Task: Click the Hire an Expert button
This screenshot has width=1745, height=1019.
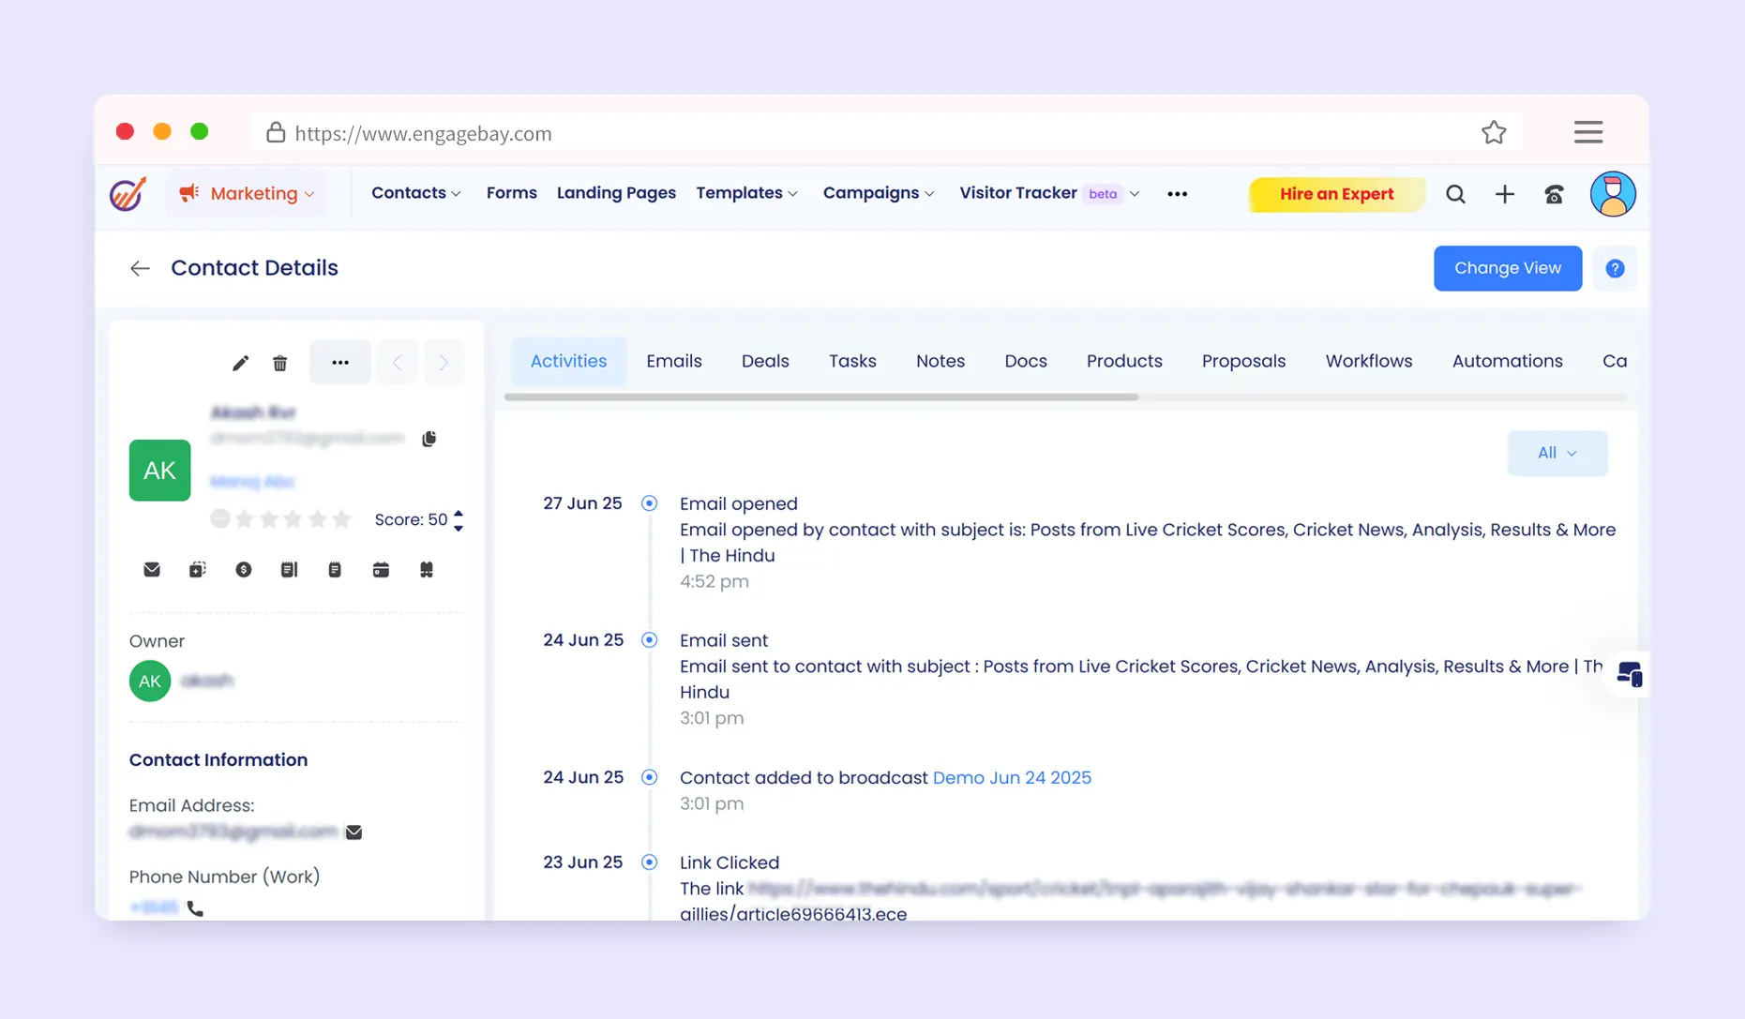Action: click(x=1336, y=194)
